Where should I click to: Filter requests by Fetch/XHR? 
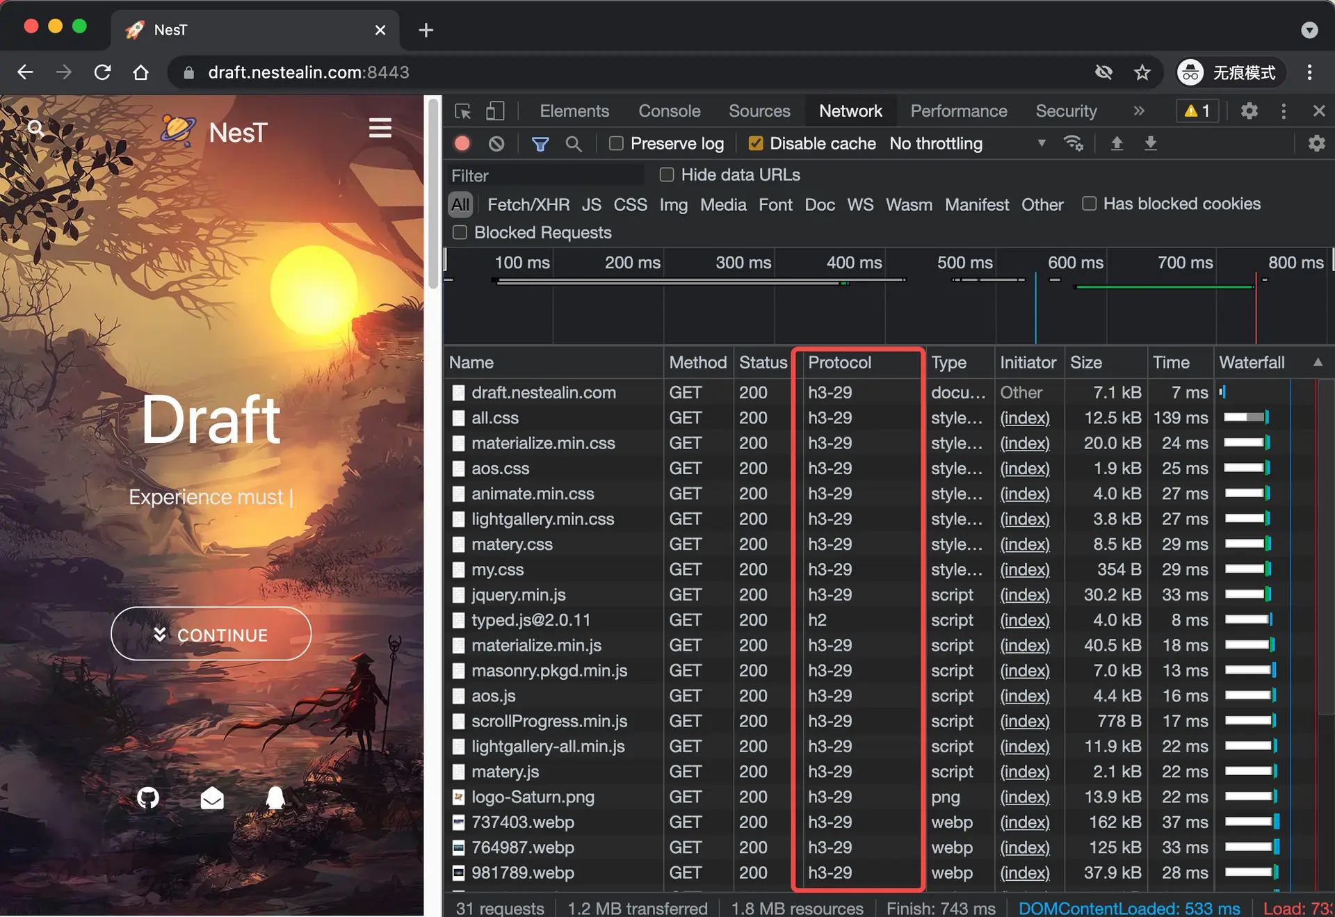[x=528, y=205]
